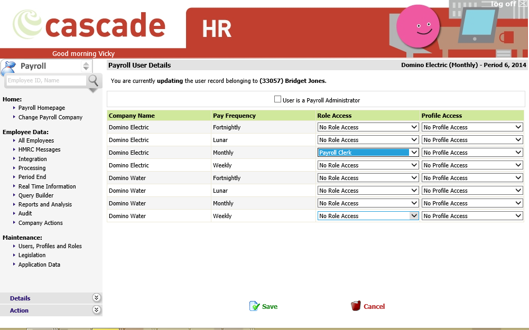Viewport: 529px width, 330px height.
Task: Open HMRC Messages
Action: tap(40, 149)
